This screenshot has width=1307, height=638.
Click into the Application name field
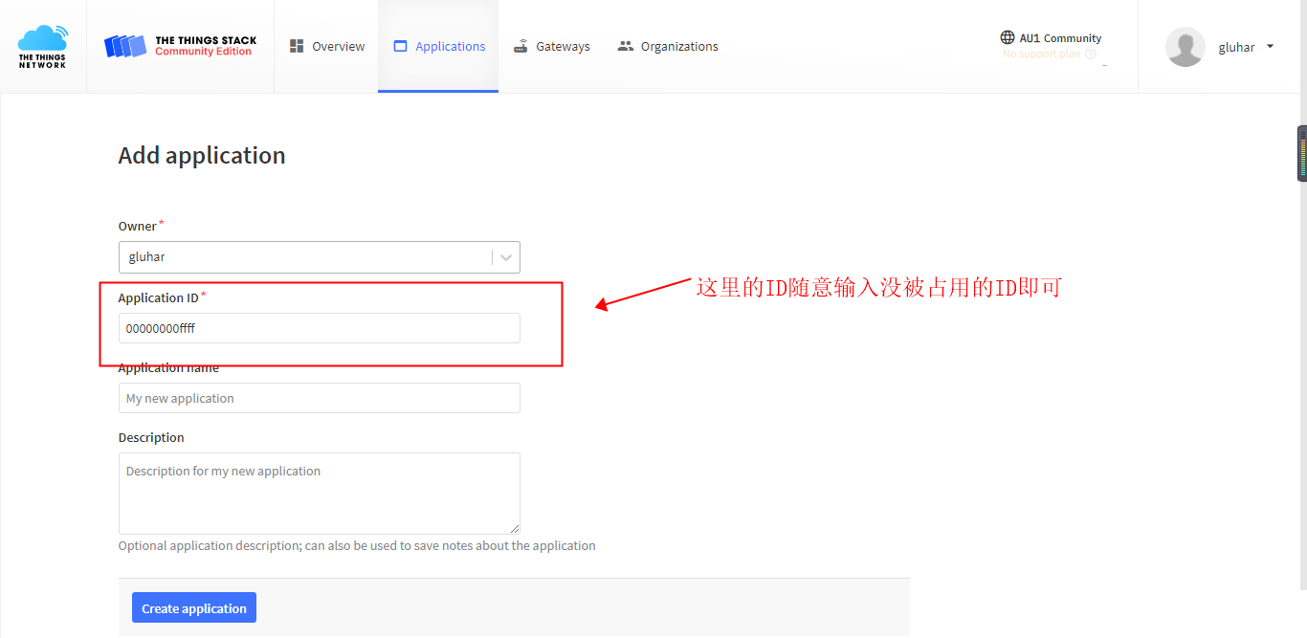pos(319,398)
